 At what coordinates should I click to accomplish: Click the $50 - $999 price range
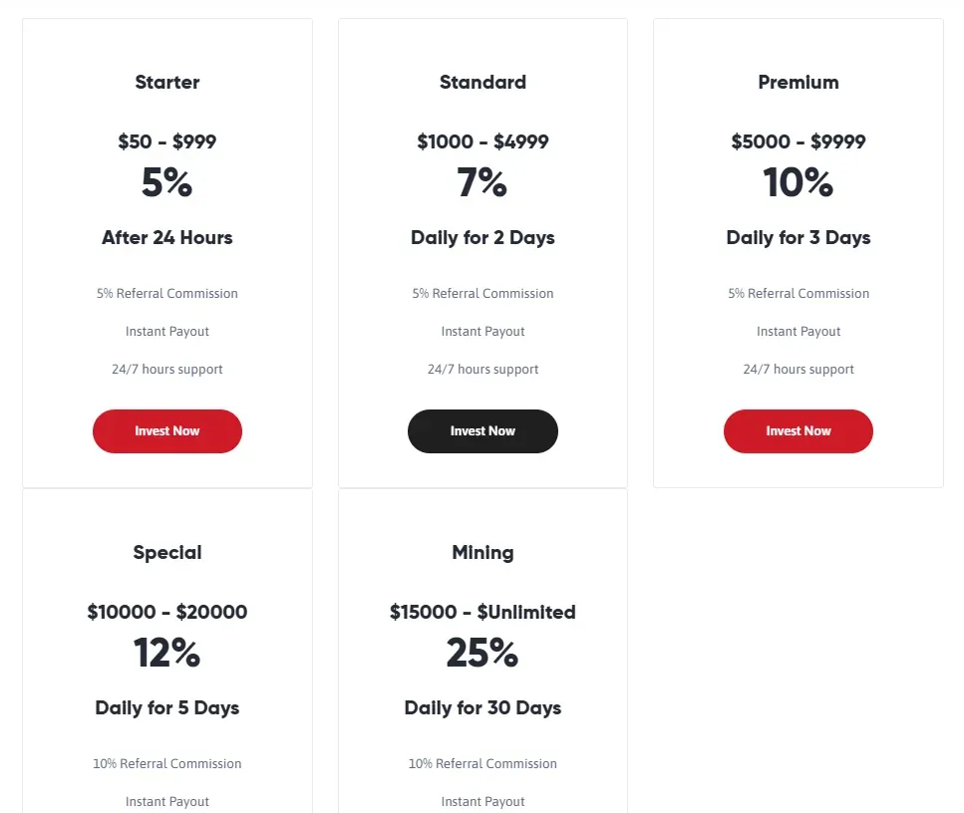tap(167, 141)
